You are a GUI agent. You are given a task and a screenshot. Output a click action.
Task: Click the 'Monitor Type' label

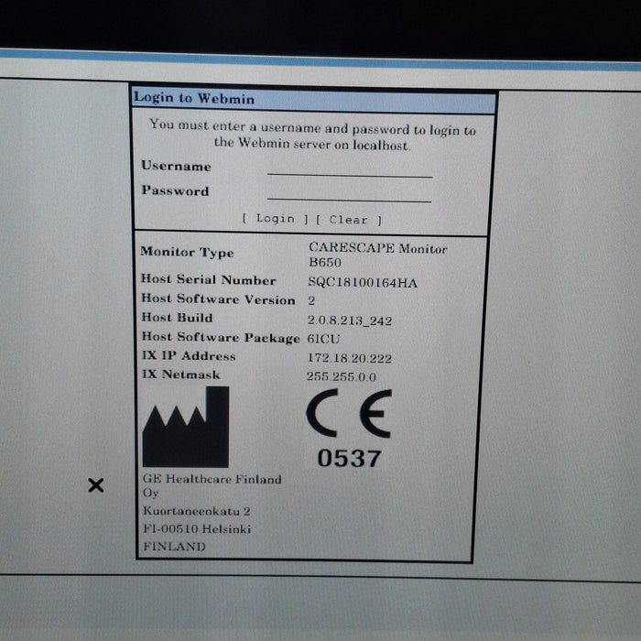(187, 252)
